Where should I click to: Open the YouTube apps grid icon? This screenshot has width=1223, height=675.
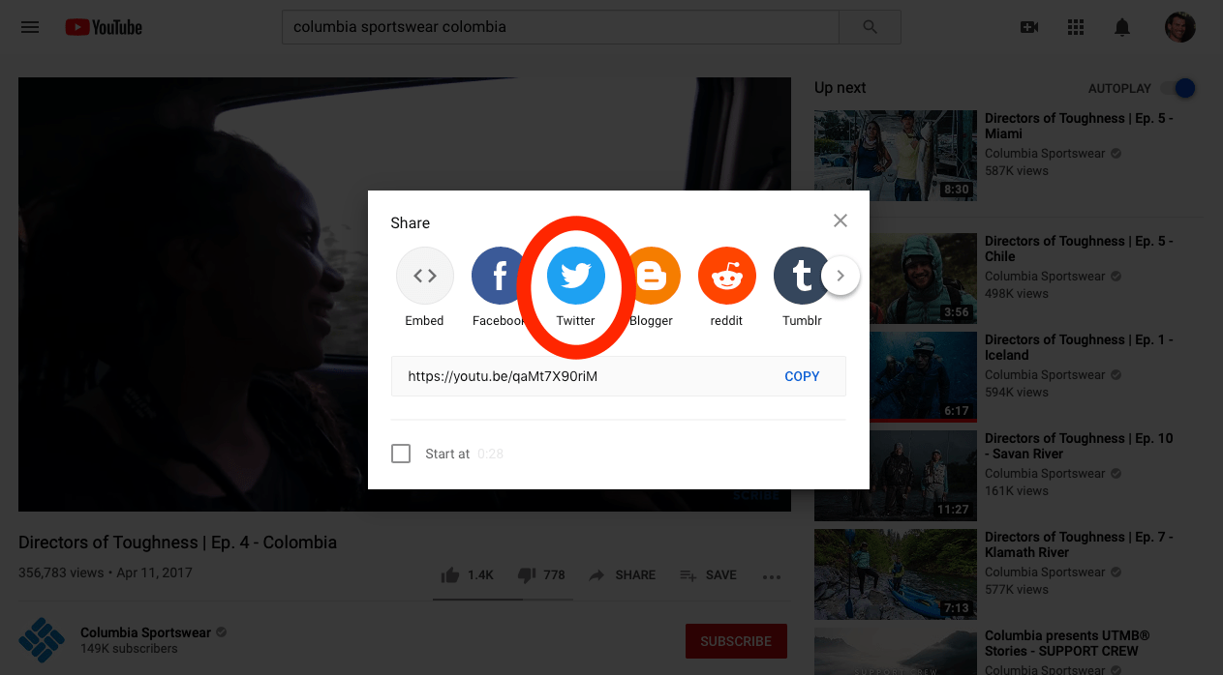1076,27
